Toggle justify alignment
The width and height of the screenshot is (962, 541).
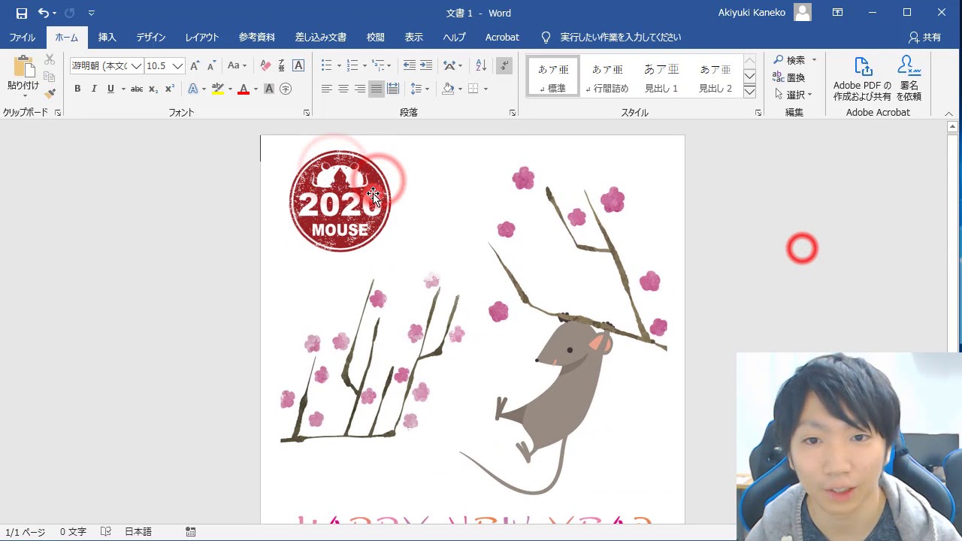376,89
